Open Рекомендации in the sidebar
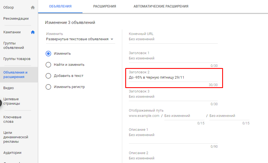 point(16,18)
